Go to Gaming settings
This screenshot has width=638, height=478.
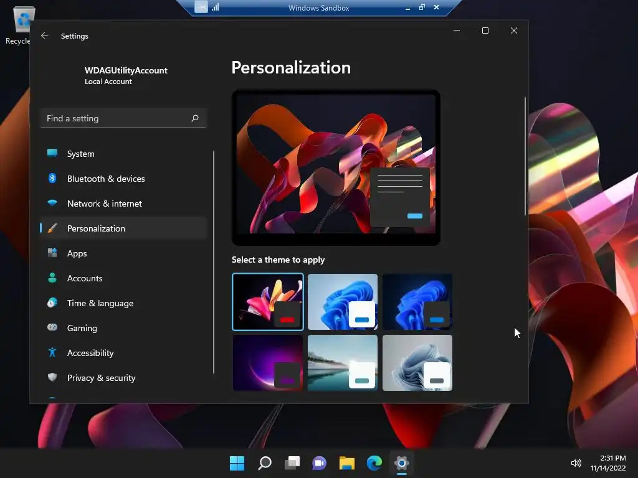pos(123,327)
